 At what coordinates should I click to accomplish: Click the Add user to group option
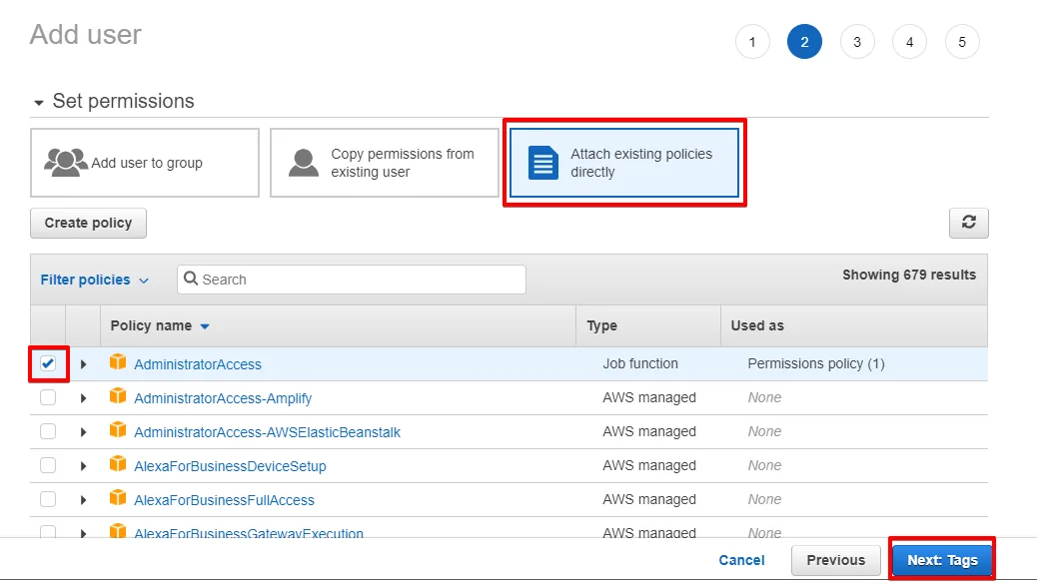(x=144, y=163)
